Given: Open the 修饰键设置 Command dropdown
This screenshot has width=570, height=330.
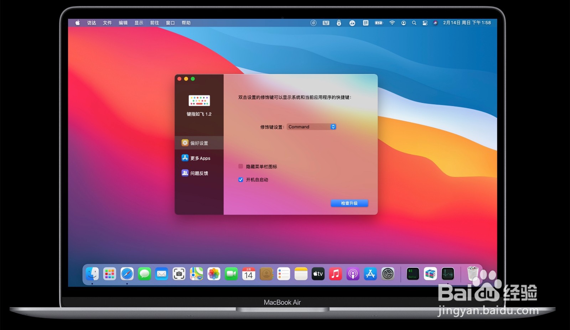Looking at the screenshot, I should click(x=311, y=127).
